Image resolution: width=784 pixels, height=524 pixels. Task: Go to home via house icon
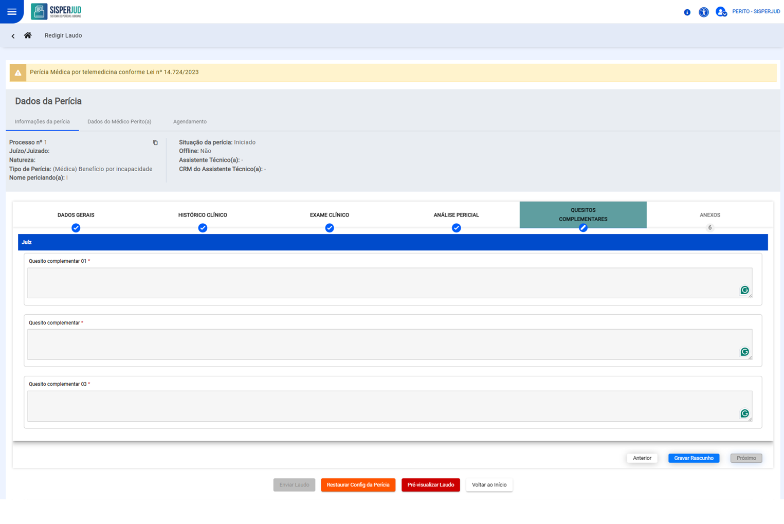tap(28, 35)
